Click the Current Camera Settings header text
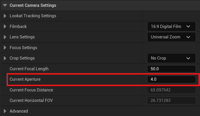 coord(33,5)
